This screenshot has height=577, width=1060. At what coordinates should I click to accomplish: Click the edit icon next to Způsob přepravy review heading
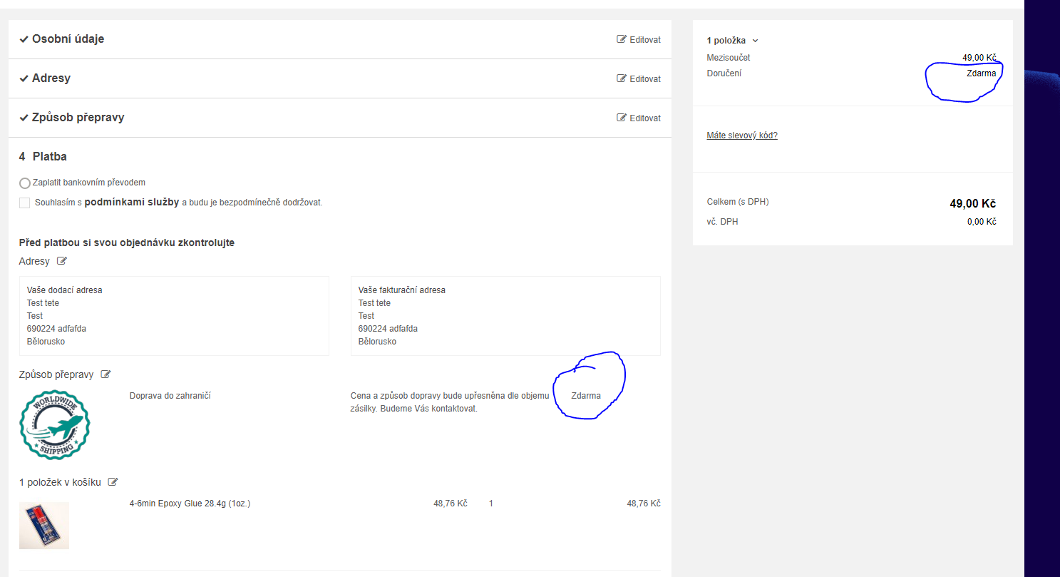pos(106,374)
